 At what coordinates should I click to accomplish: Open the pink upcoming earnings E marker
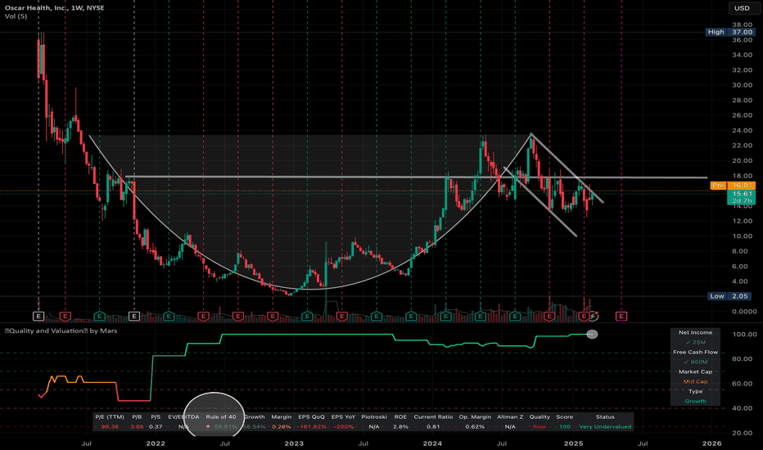click(x=621, y=316)
